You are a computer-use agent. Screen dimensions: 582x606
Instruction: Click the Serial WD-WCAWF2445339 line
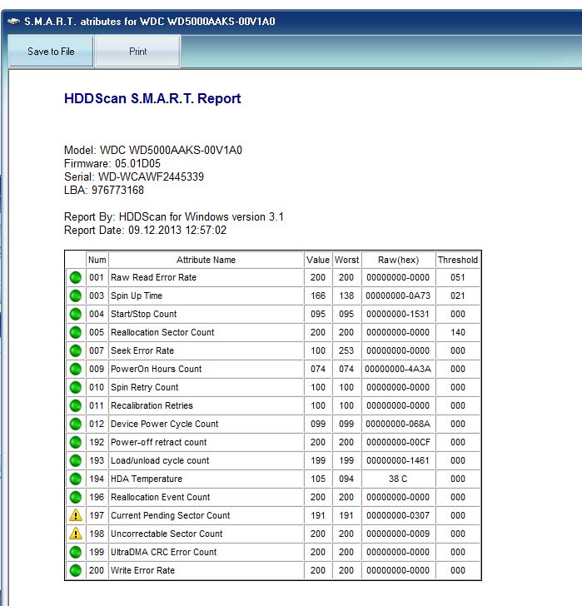coord(134,176)
